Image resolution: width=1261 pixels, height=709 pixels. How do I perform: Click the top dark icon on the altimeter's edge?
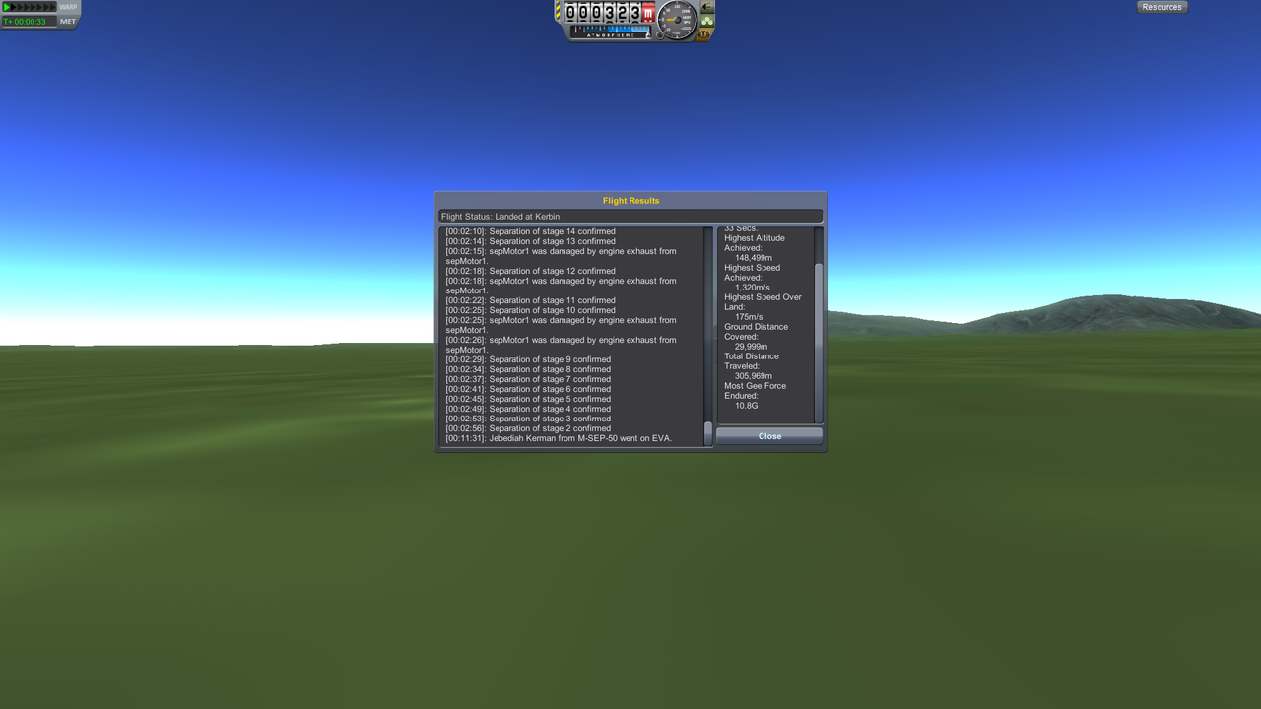pyautogui.click(x=707, y=7)
